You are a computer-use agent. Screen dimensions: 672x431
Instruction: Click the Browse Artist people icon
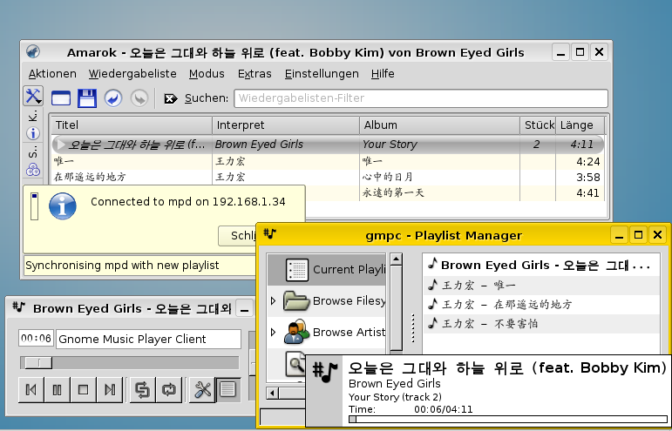pyautogui.click(x=296, y=332)
